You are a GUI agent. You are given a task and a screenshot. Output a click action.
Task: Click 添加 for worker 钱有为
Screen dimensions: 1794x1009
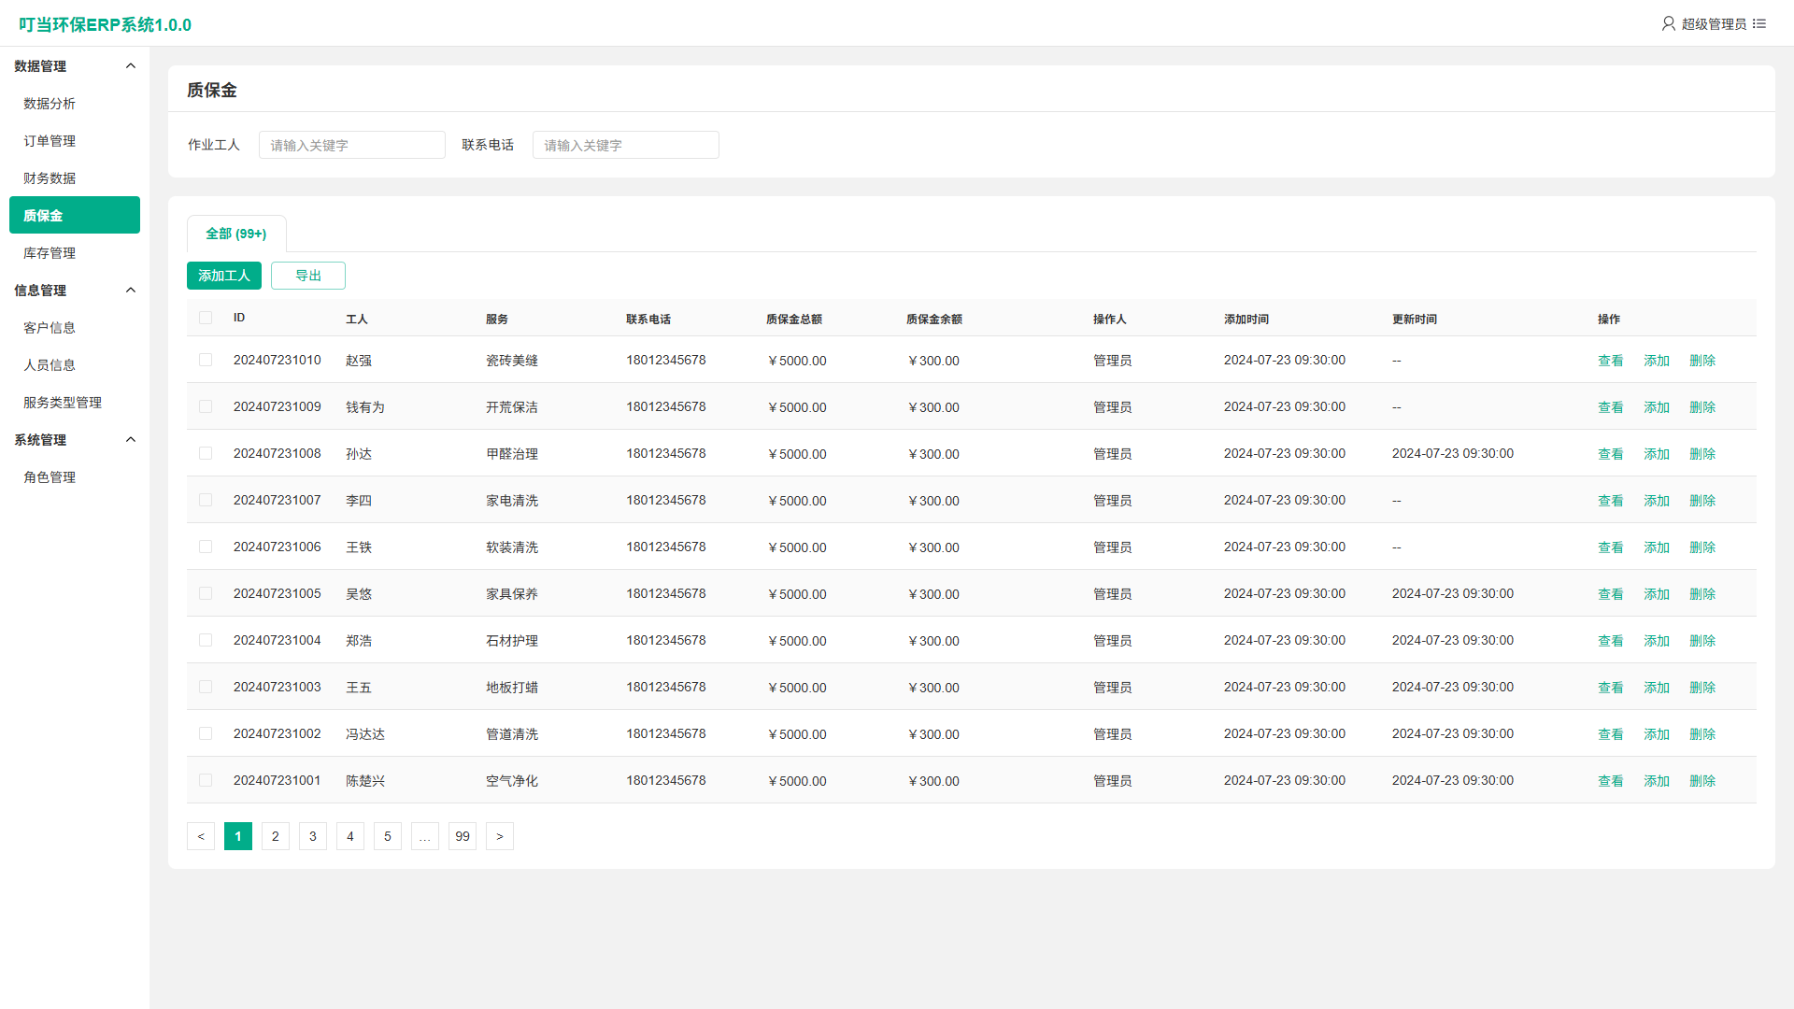point(1657,407)
